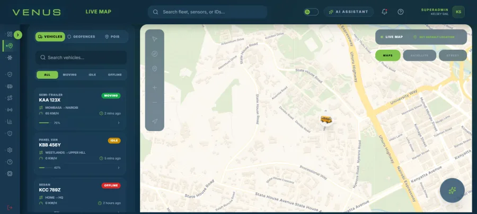The width and height of the screenshot is (477, 214).
Task: Toggle the theme switch in top bar
Action: 311,12
